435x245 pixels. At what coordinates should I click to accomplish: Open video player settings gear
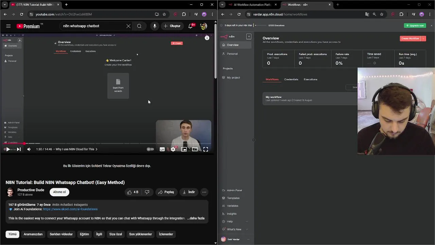pyautogui.click(x=173, y=149)
